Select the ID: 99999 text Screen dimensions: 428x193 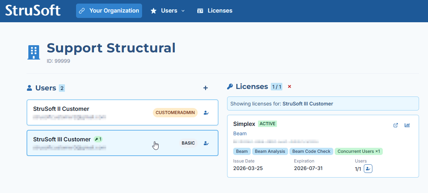58,61
